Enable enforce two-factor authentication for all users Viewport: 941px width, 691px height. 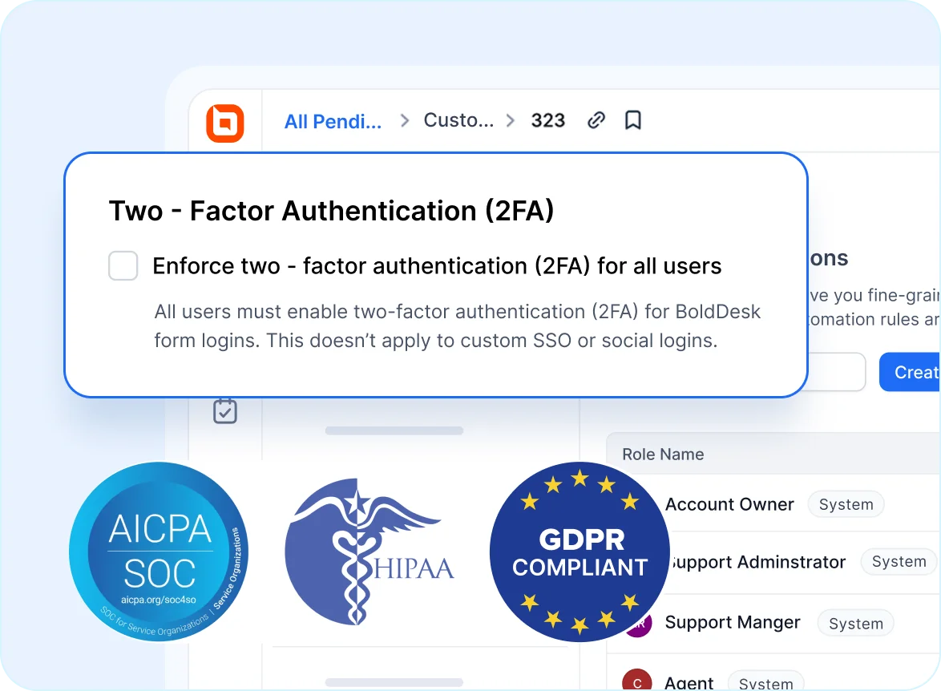coord(123,265)
